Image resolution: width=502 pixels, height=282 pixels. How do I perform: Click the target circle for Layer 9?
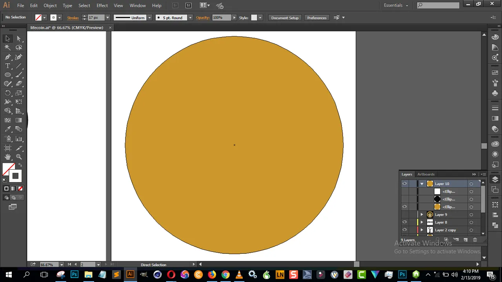[471, 215]
